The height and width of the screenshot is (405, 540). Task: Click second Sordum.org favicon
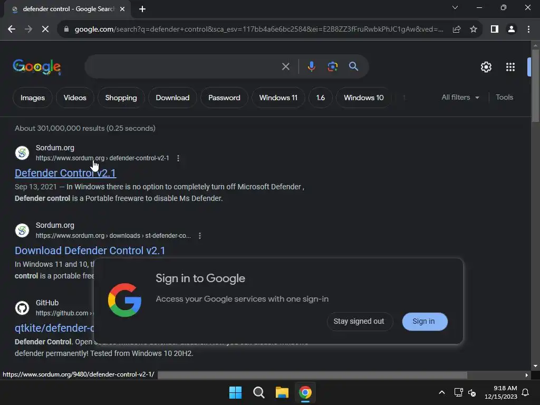[x=22, y=230]
